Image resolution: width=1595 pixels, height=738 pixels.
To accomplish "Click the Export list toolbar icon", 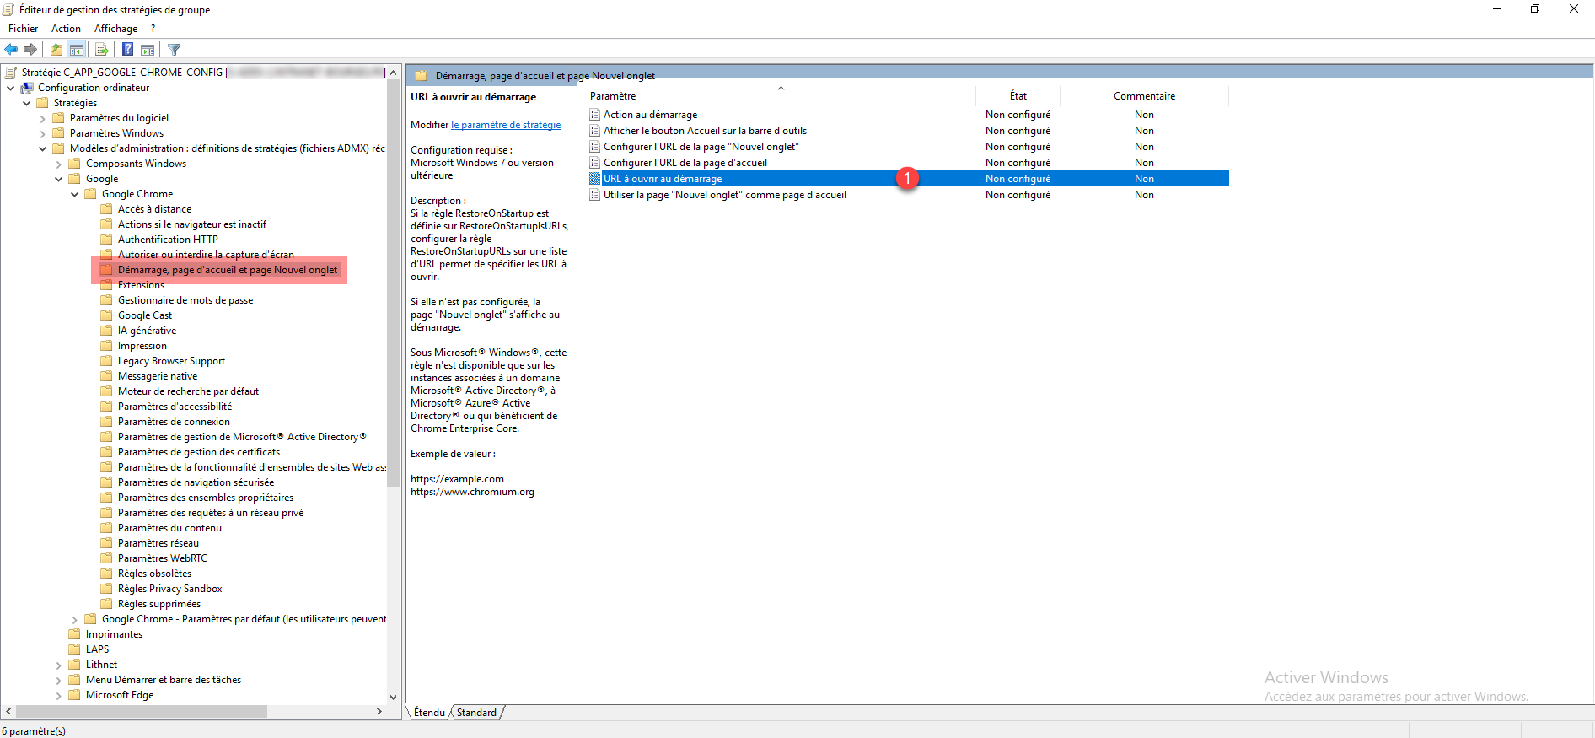I will coord(101,50).
